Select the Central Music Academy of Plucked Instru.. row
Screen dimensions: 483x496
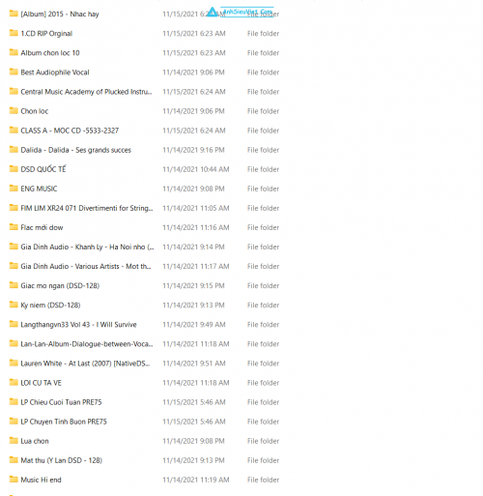(x=144, y=92)
